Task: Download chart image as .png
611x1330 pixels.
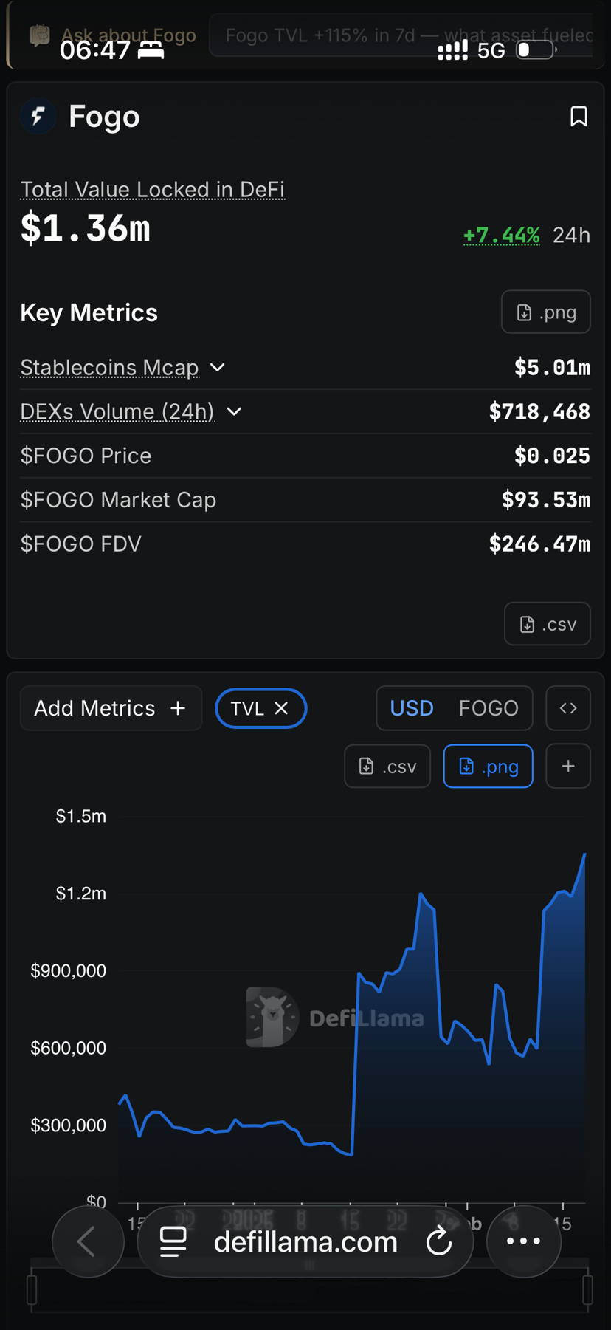Action: pos(488,767)
